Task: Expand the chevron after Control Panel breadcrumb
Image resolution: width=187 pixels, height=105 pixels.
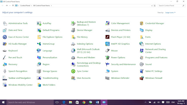Action: (32, 6)
